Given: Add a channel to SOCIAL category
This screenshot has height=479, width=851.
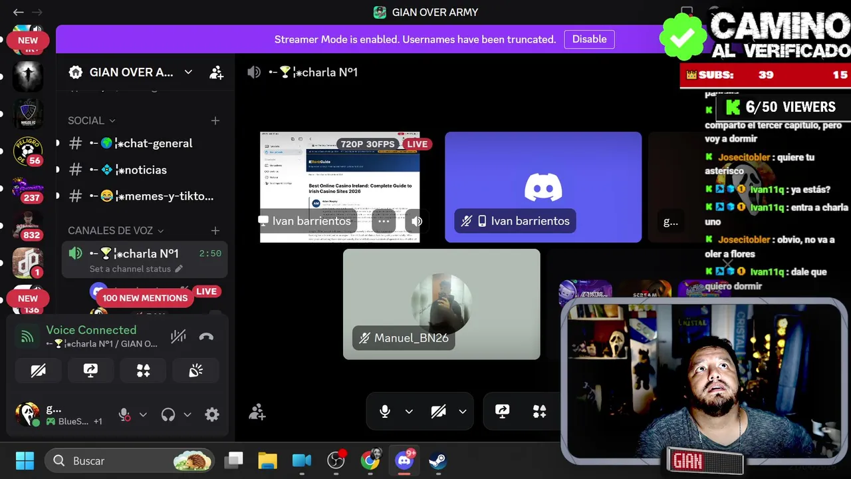Looking at the screenshot, I should 215,120.
